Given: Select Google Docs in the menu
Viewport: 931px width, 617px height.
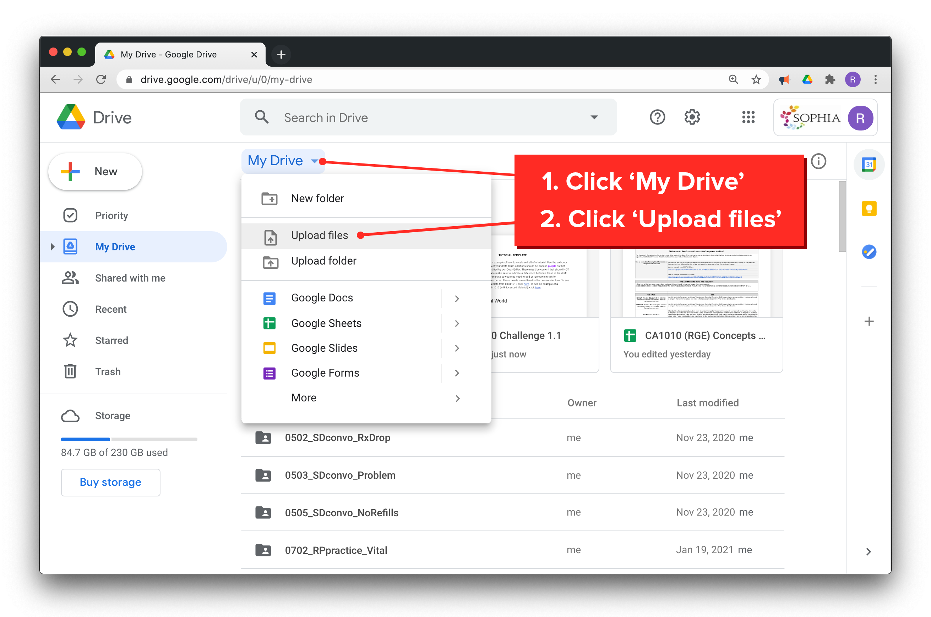Looking at the screenshot, I should click(x=366, y=298).
